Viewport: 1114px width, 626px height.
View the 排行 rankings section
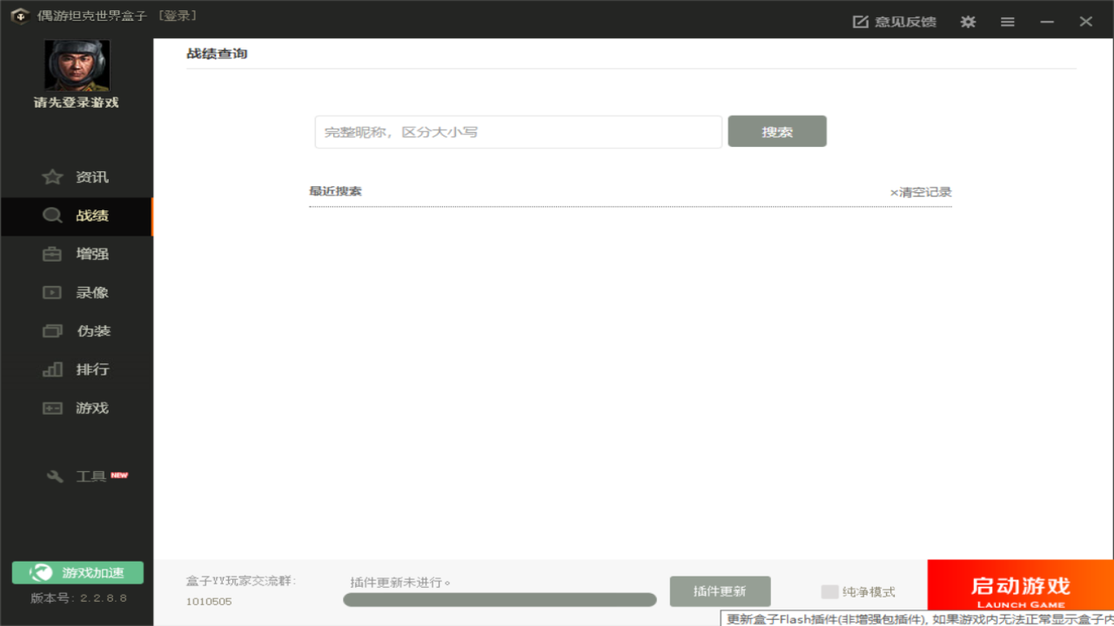tap(77, 369)
